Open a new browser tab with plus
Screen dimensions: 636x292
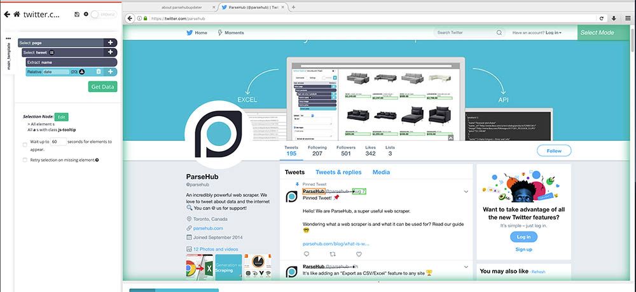tap(294, 7)
